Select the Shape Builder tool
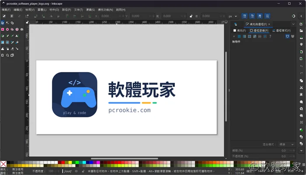The image size is (306, 175). (12, 23)
